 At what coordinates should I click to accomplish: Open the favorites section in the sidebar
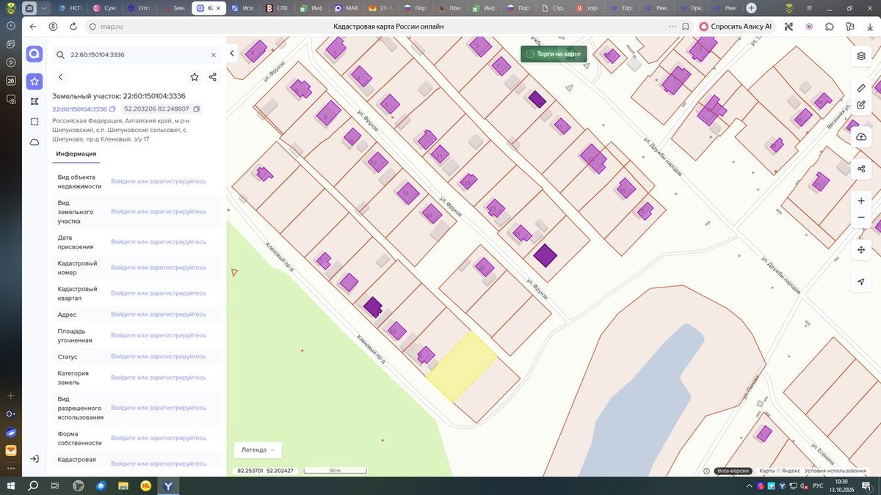(x=34, y=81)
